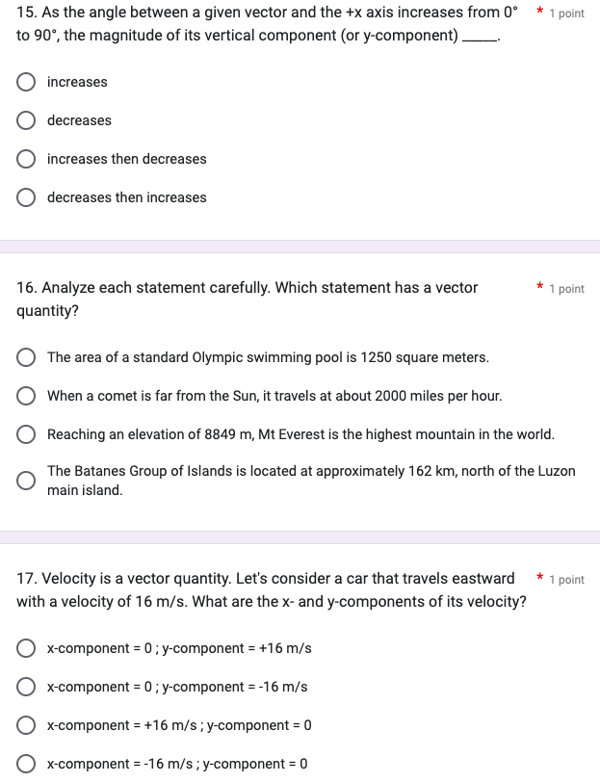
Task: Select the Olympic swimming pool statement
Action: [x=26, y=357]
